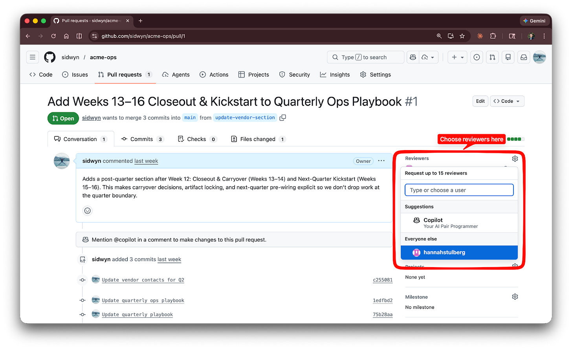572x350 pixels.
Task: Open commit Update quarterly playbook
Action: pos(137,315)
